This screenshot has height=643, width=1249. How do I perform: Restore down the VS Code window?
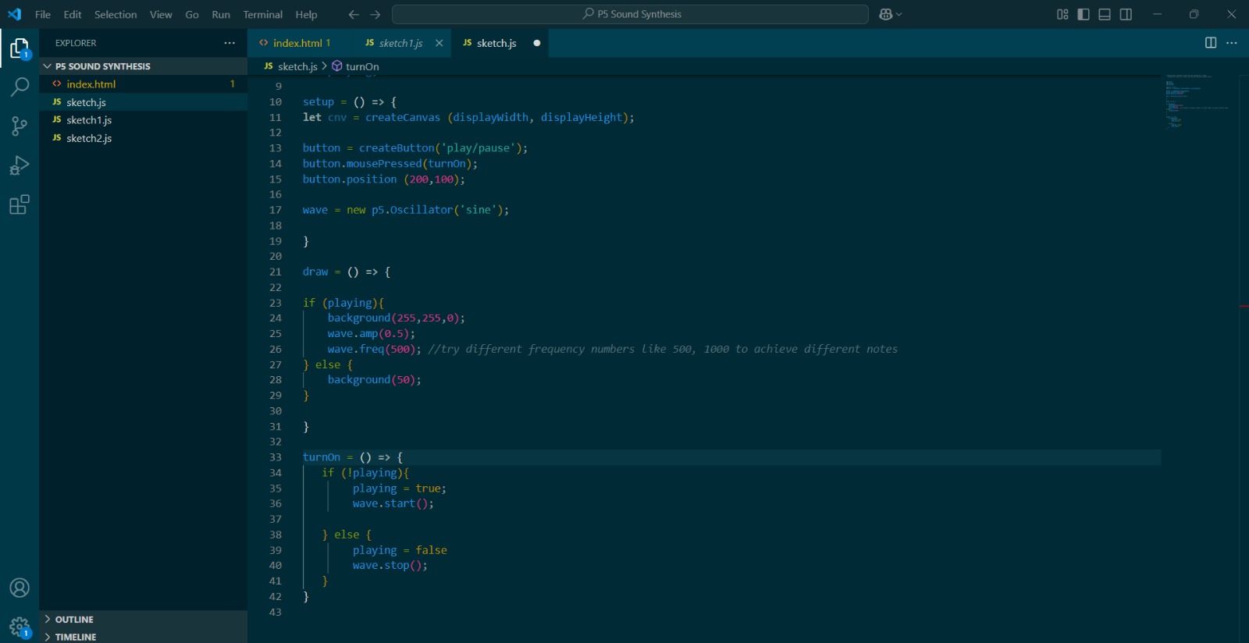[x=1194, y=14]
